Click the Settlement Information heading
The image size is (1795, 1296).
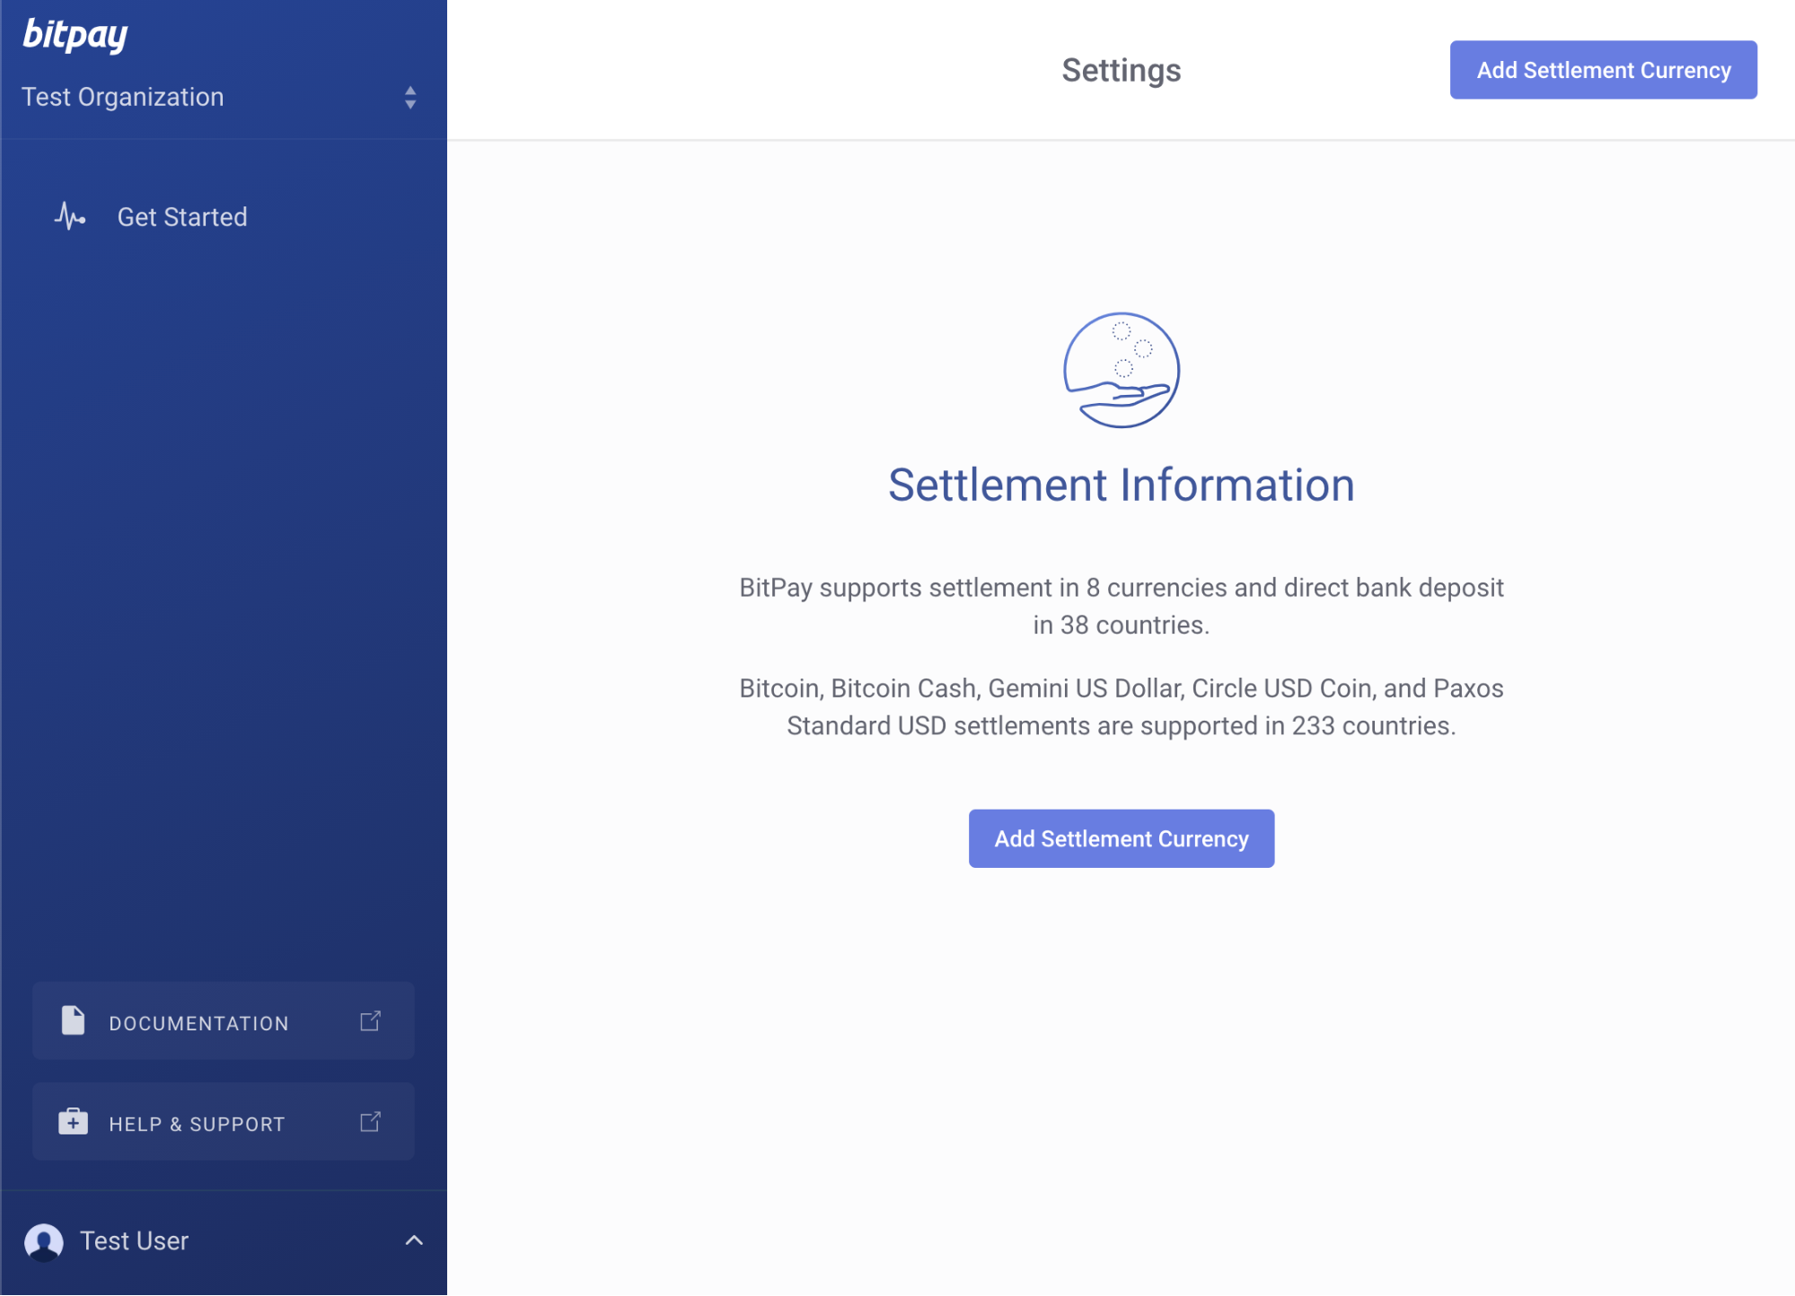pyautogui.click(x=1122, y=485)
